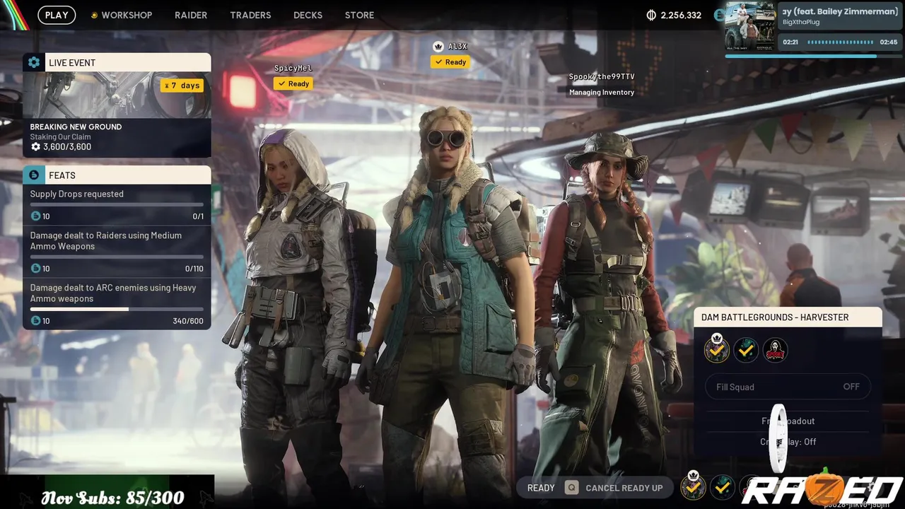
Task: Click player name AL3X
Action: 457,46
